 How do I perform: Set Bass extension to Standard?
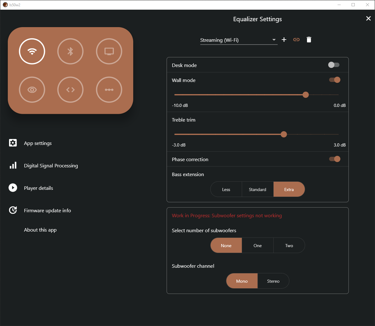pyautogui.click(x=257, y=189)
